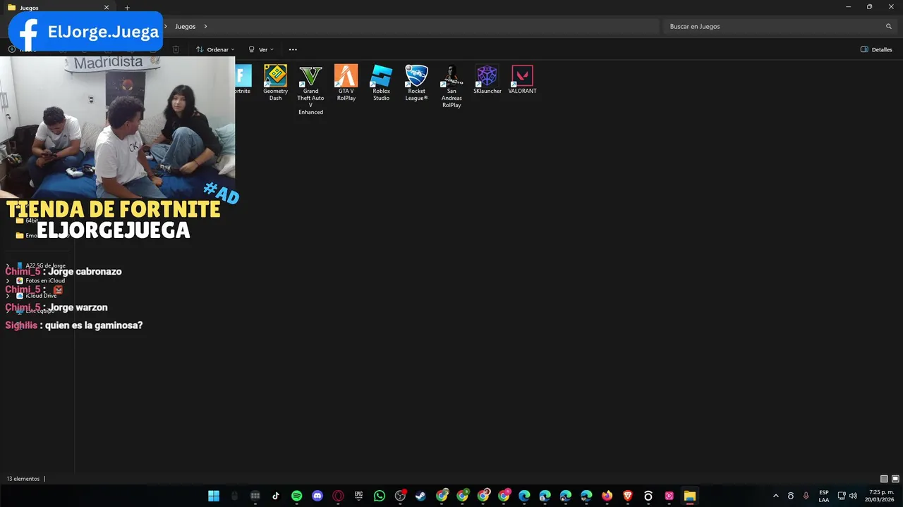Open the Ordenar dropdown
The image size is (903, 507).
tap(215, 49)
